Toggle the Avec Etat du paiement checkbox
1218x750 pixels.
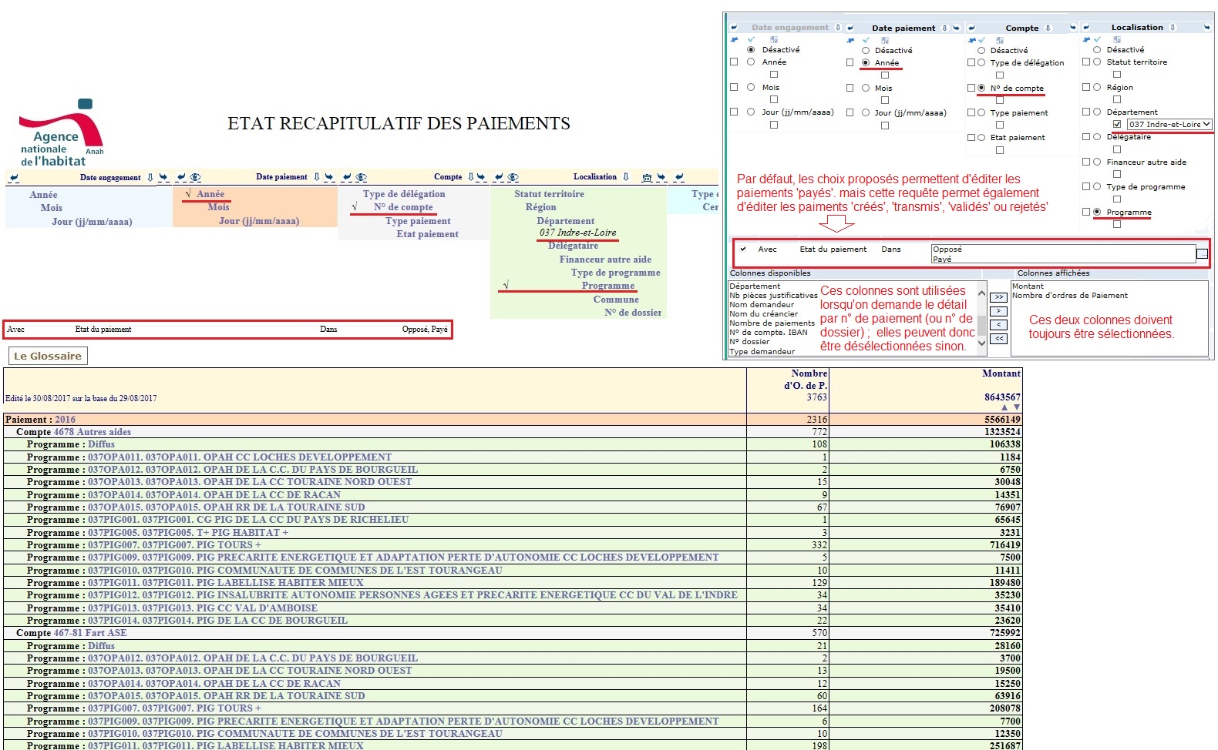743,249
